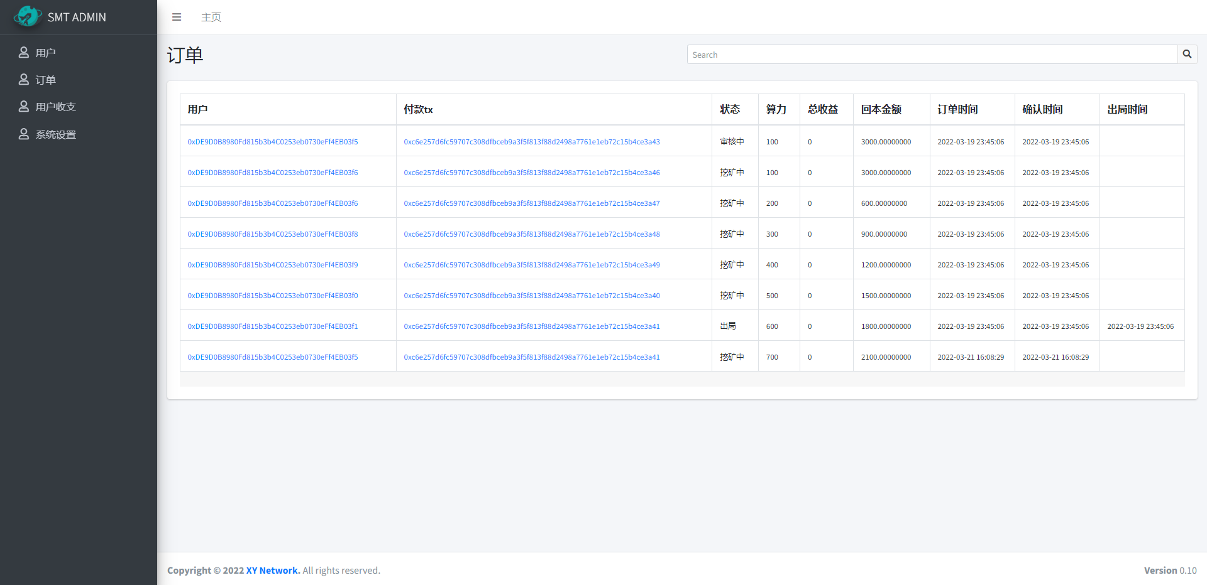
Task: Open the 系统设置 sidebar menu
Action: coord(55,134)
